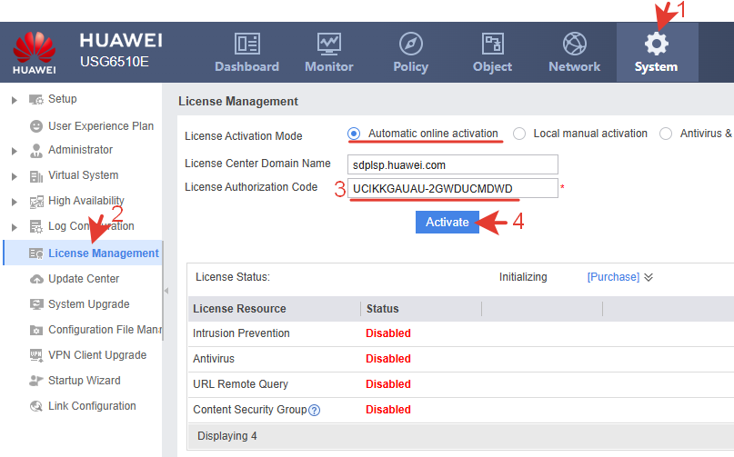734x457 pixels.
Task: Select the Content Security Group row
Action: [461, 410]
